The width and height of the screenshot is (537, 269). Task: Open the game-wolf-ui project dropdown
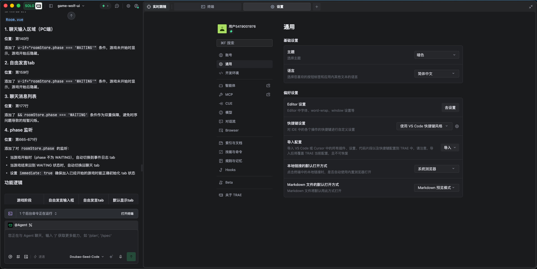tap(71, 6)
